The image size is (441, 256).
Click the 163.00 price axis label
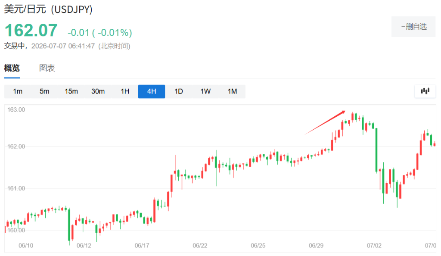pos(16,110)
